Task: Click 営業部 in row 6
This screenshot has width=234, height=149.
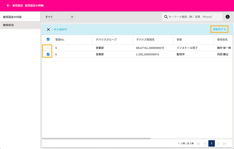Action: click(x=100, y=54)
